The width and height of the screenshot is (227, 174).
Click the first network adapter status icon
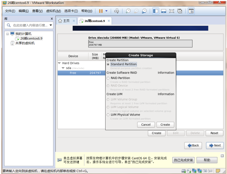tap(194, 171)
